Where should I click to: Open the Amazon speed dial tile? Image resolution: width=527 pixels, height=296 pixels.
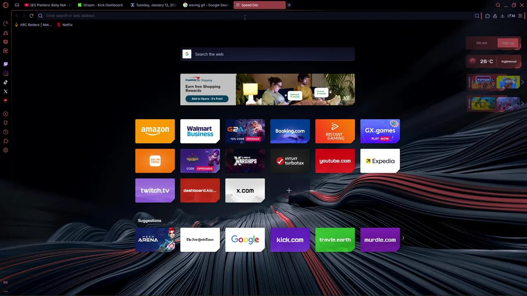click(155, 131)
